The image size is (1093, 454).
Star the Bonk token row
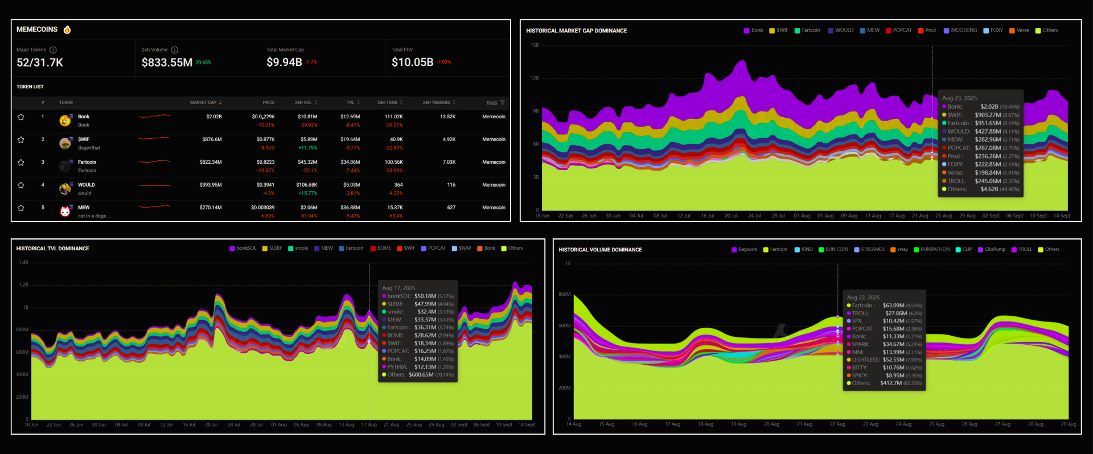[21, 117]
